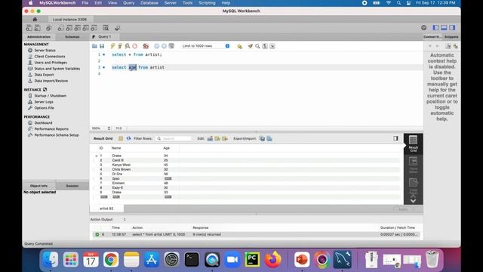Viewport: 483px width, 272px height.
Task: Toggle continue-on-error execution icon
Action: point(146,46)
